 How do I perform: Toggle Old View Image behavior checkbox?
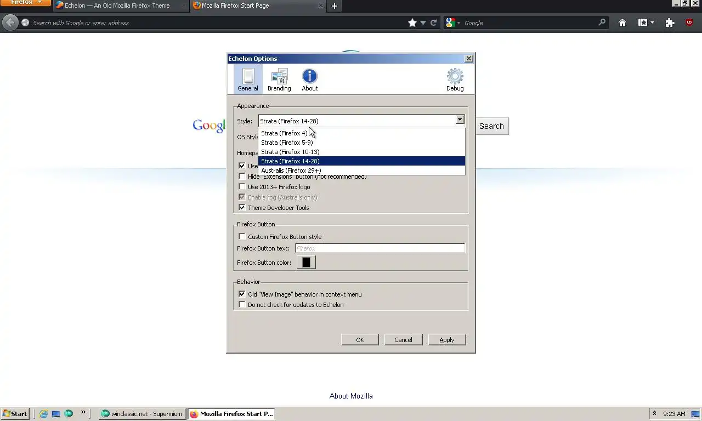pos(242,294)
